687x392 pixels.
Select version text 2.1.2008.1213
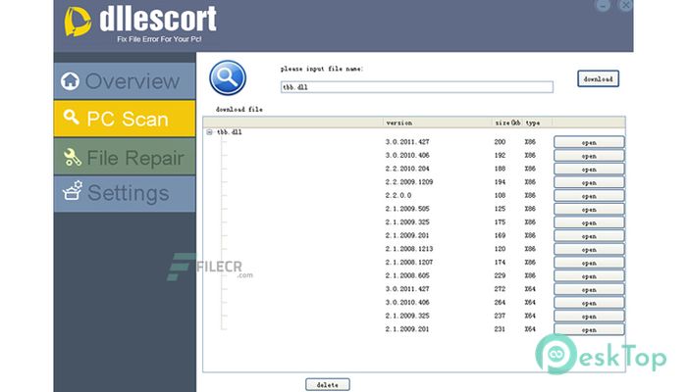coord(409,249)
